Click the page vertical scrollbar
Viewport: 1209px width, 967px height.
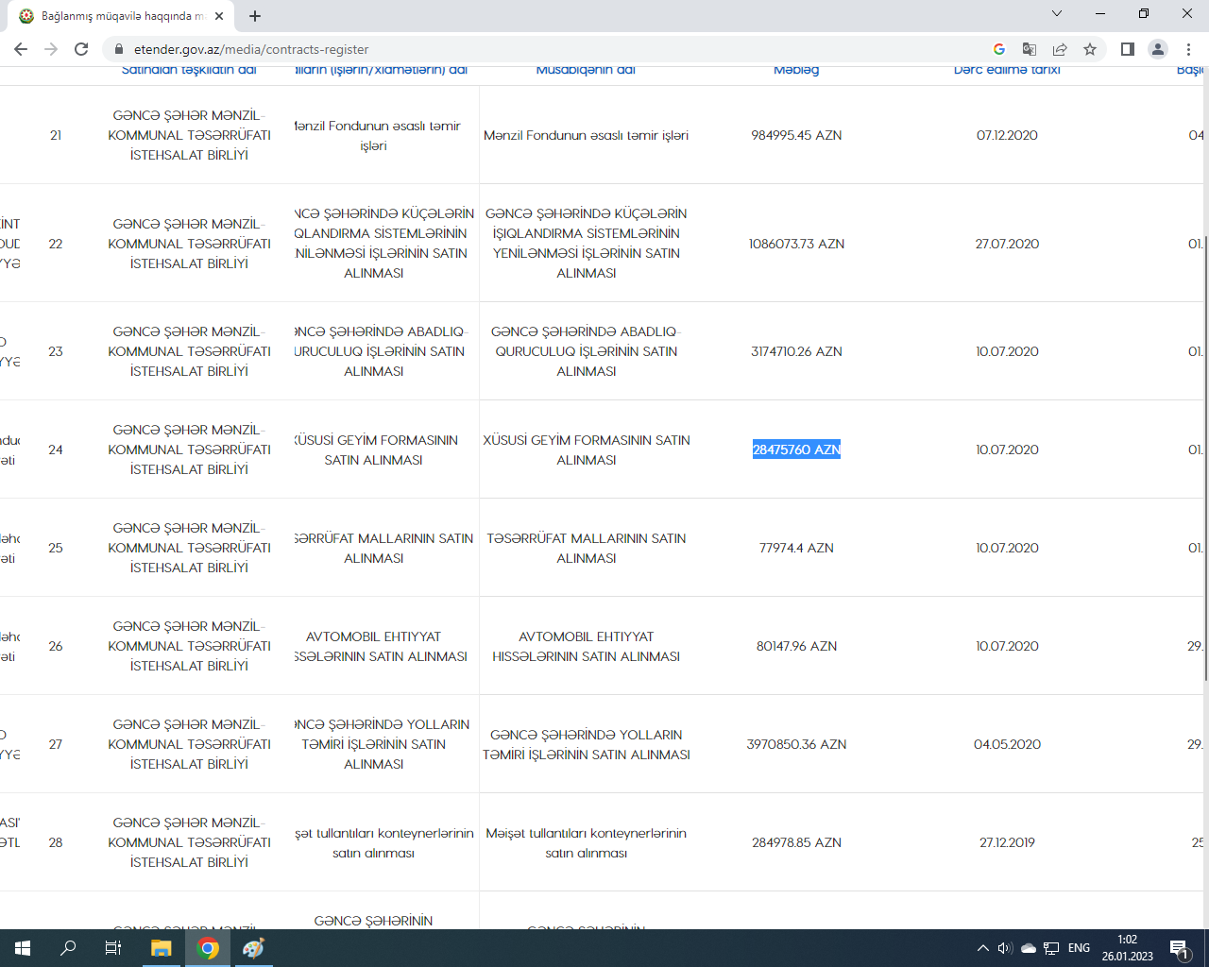[1205, 472]
